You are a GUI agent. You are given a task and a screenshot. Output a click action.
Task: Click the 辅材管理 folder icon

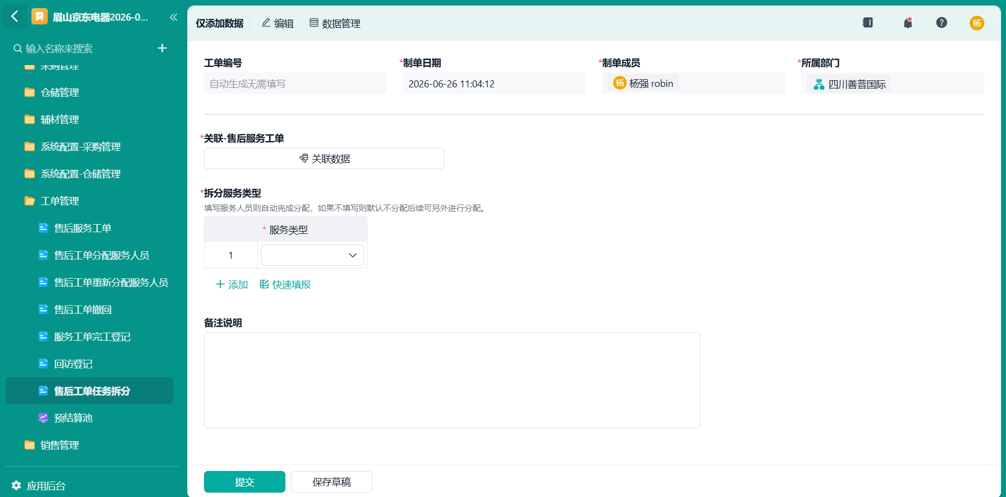tap(30, 119)
